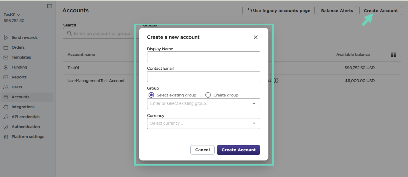The height and width of the screenshot is (177, 408).
Task: Close the Create a new account dialog
Action: 255,37
